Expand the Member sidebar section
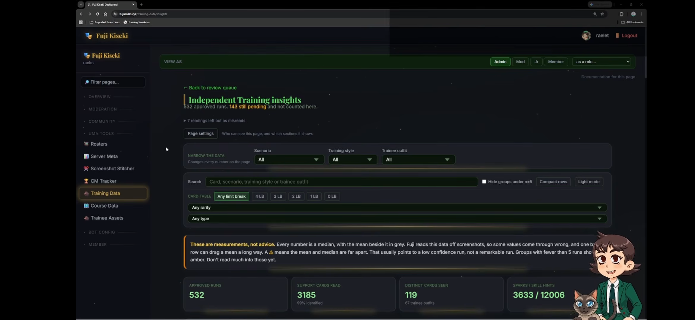The height and width of the screenshot is (320, 695). pos(97,244)
